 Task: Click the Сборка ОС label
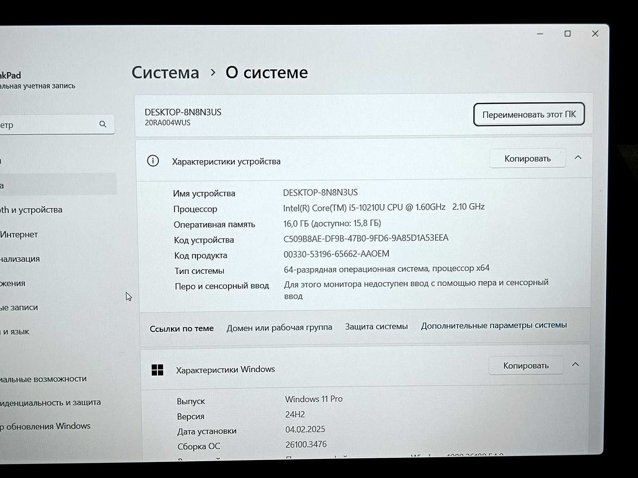pos(199,446)
